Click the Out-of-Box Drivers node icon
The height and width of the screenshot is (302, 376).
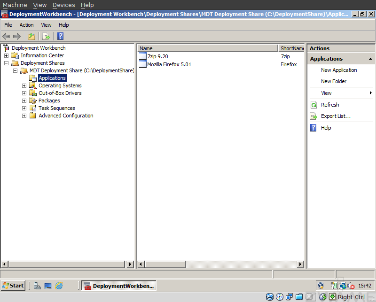coord(33,93)
